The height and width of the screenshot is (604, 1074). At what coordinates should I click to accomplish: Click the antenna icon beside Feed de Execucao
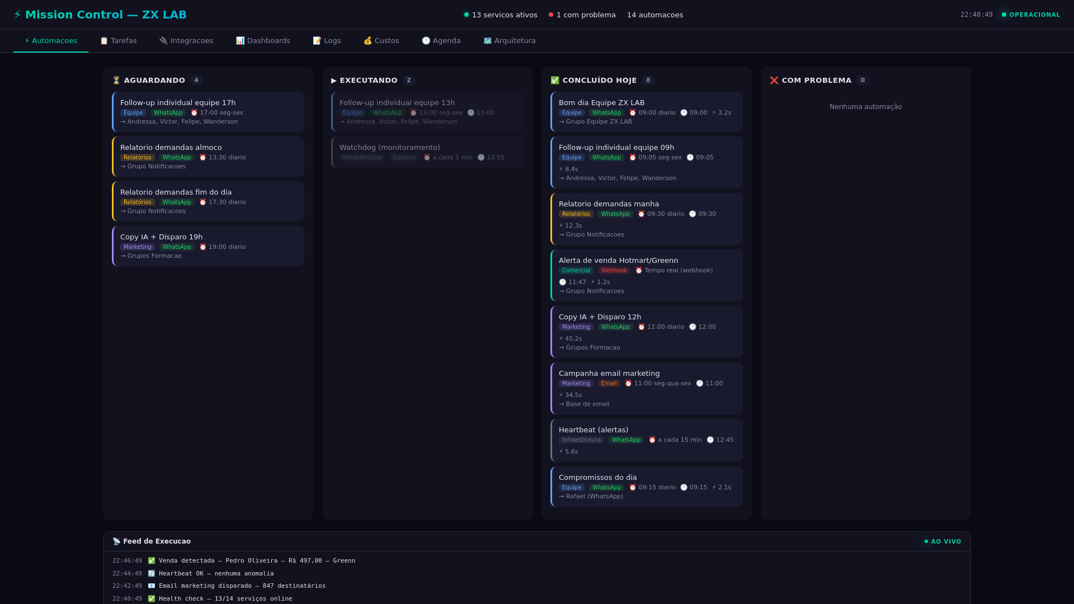click(116, 541)
